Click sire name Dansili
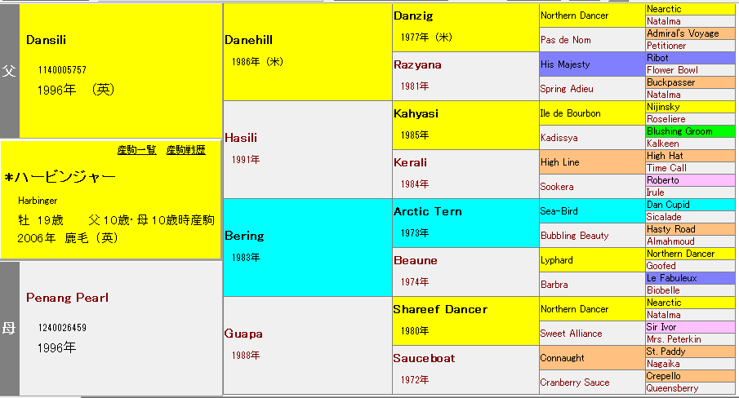 click(x=46, y=40)
